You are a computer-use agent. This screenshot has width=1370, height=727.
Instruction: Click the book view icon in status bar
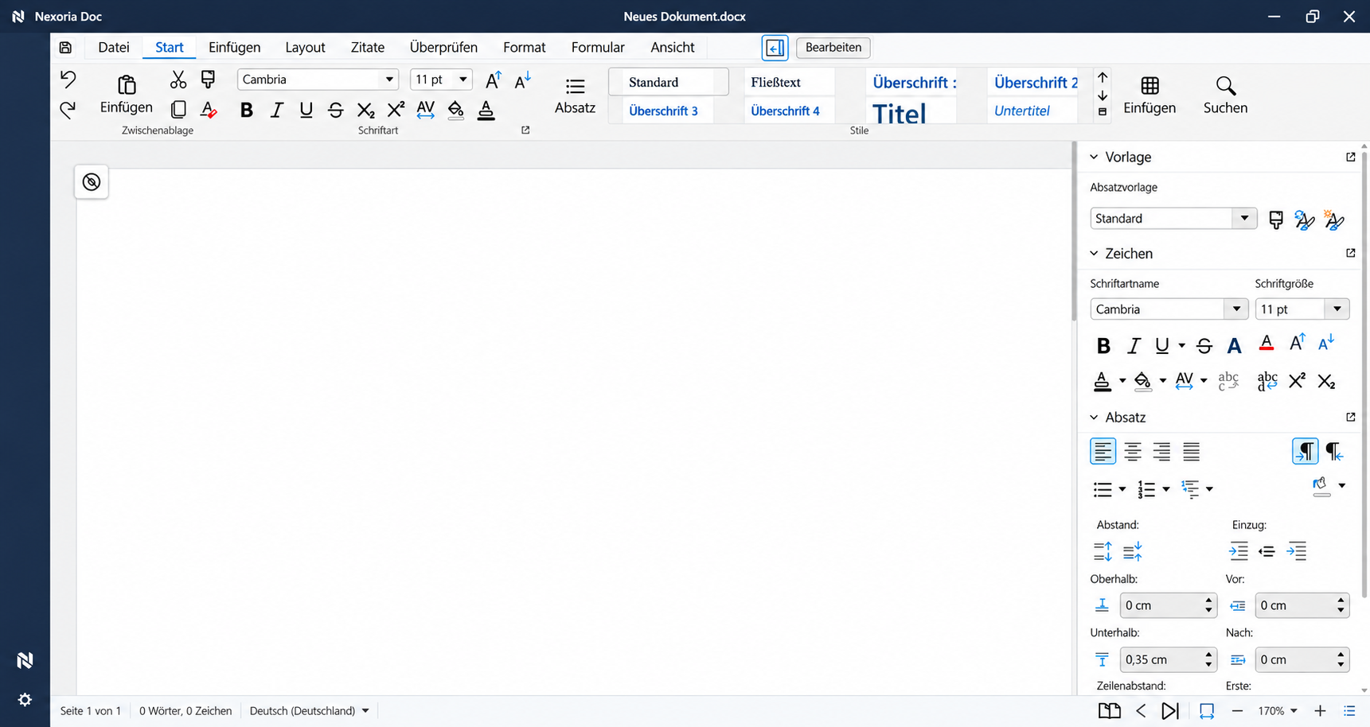tap(1110, 711)
